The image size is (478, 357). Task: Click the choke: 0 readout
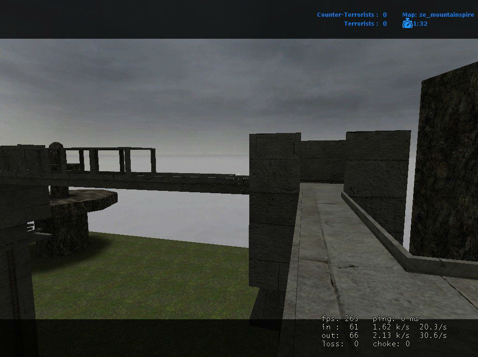[391, 344]
